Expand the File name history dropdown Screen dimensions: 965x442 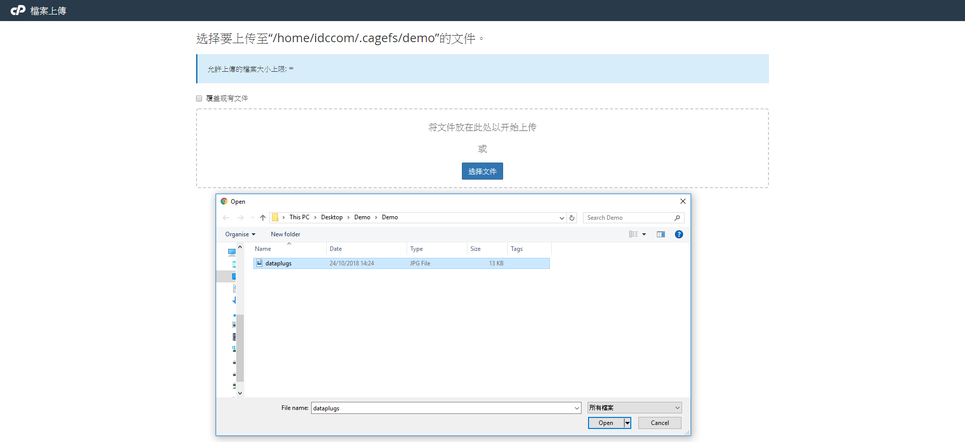[x=576, y=408]
